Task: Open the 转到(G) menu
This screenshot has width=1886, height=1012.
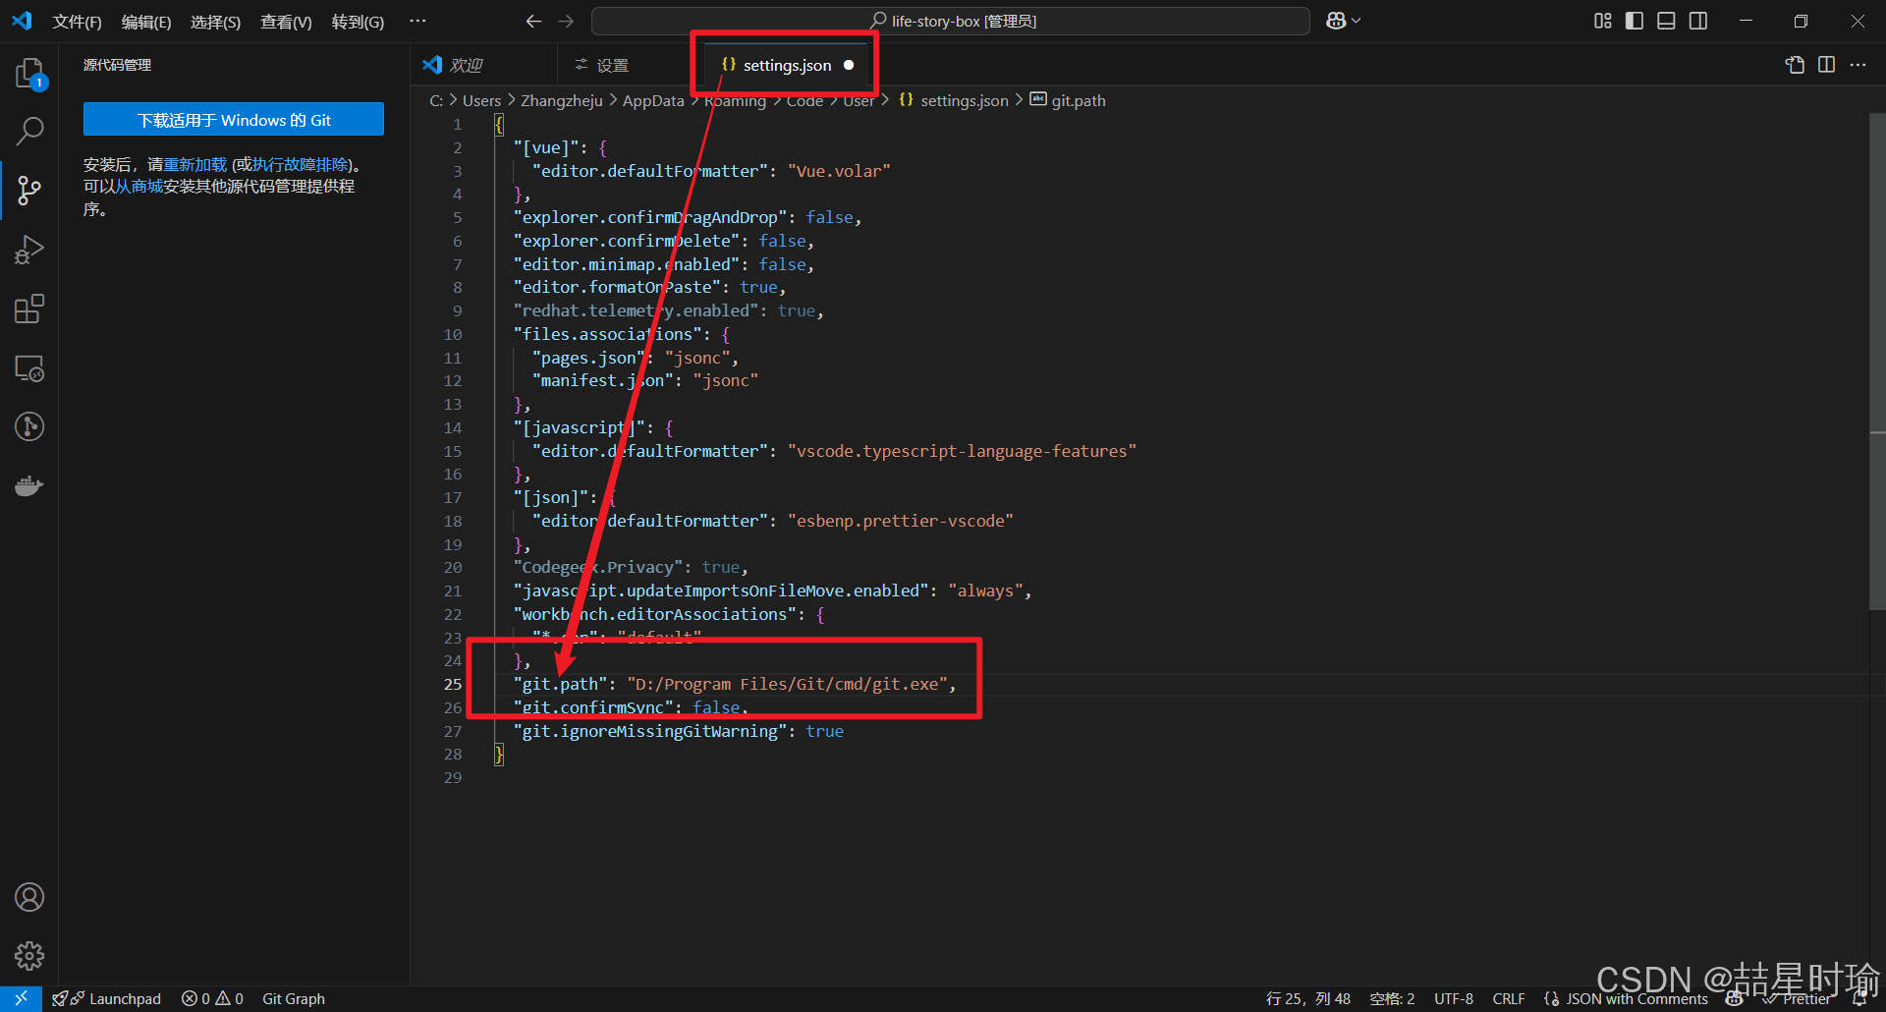Action: click(358, 22)
